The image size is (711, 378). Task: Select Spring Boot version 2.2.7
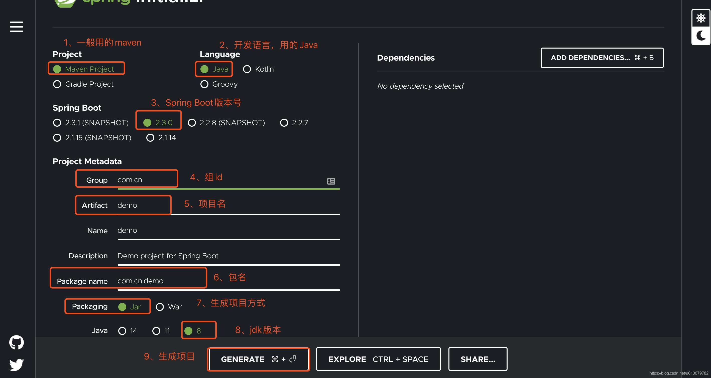coord(294,122)
